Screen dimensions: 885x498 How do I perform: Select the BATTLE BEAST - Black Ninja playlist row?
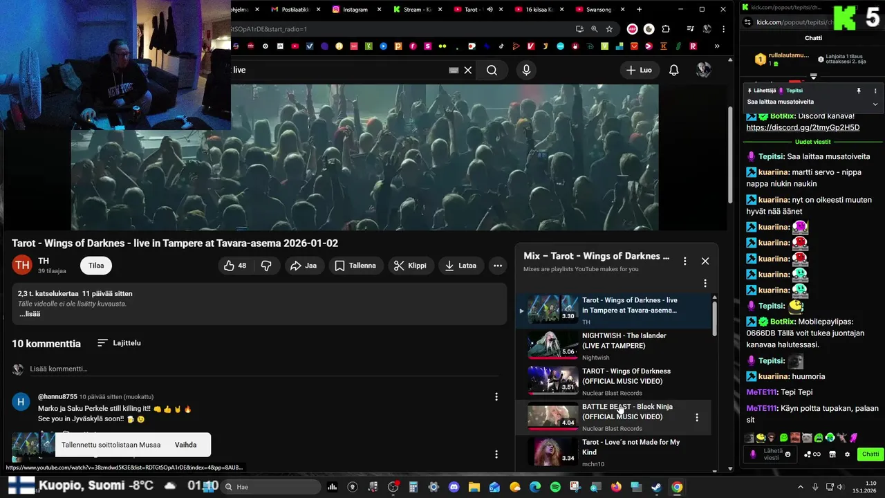tap(613, 417)
